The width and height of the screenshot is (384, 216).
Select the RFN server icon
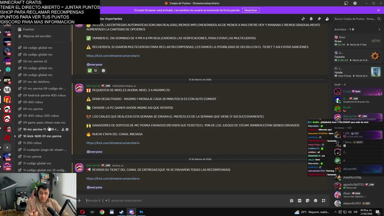pos(7,80)
